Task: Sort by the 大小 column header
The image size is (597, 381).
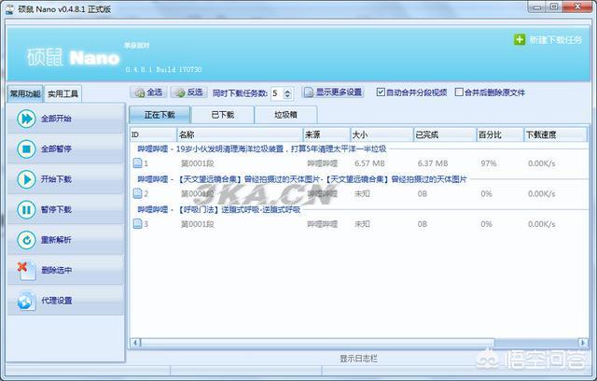Action: click(382, 134)
